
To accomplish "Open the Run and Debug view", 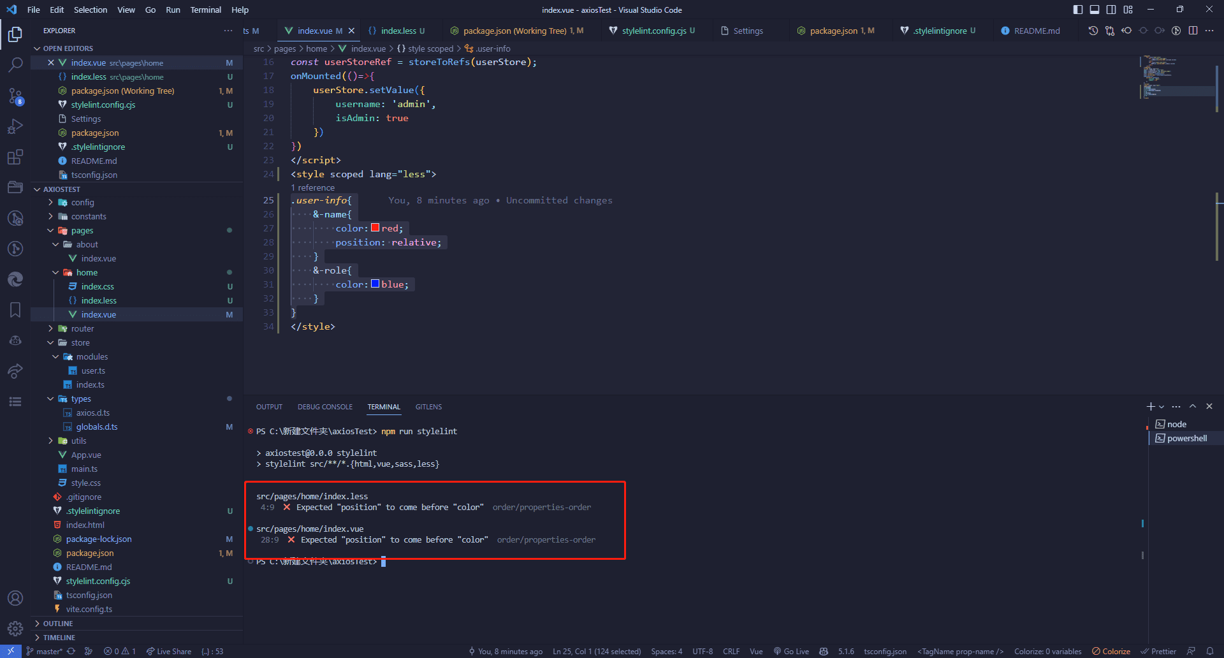I will [15, 126].
